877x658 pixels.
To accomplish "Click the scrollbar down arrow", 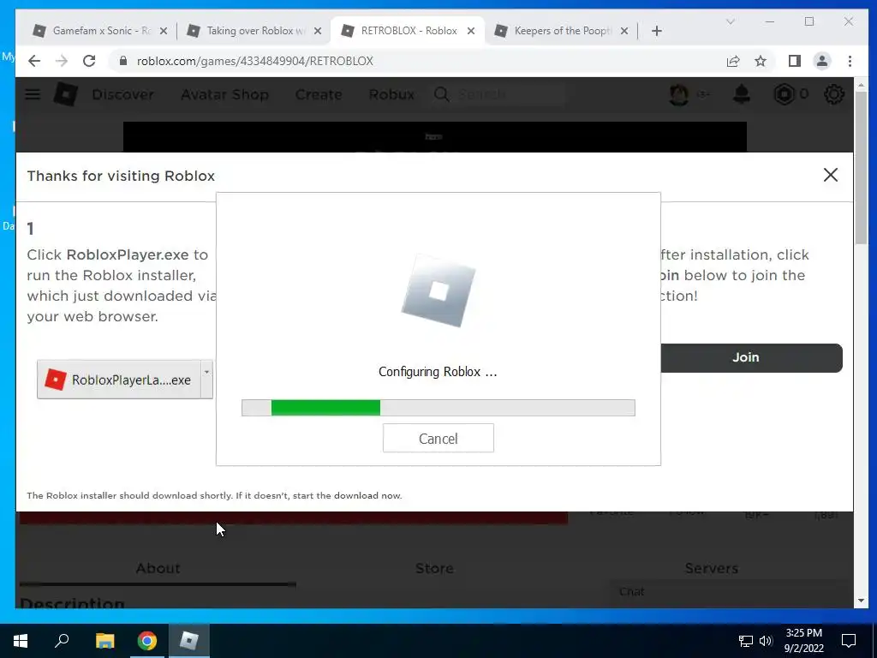I will [x=861, y=601].
